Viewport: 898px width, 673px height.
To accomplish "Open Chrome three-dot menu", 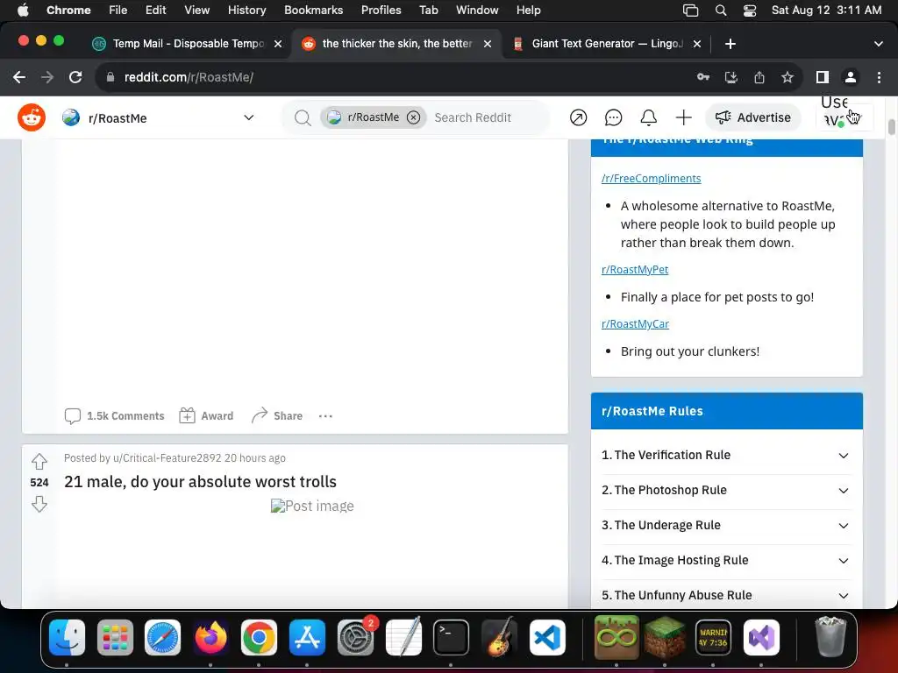I will tap(879, 77).
